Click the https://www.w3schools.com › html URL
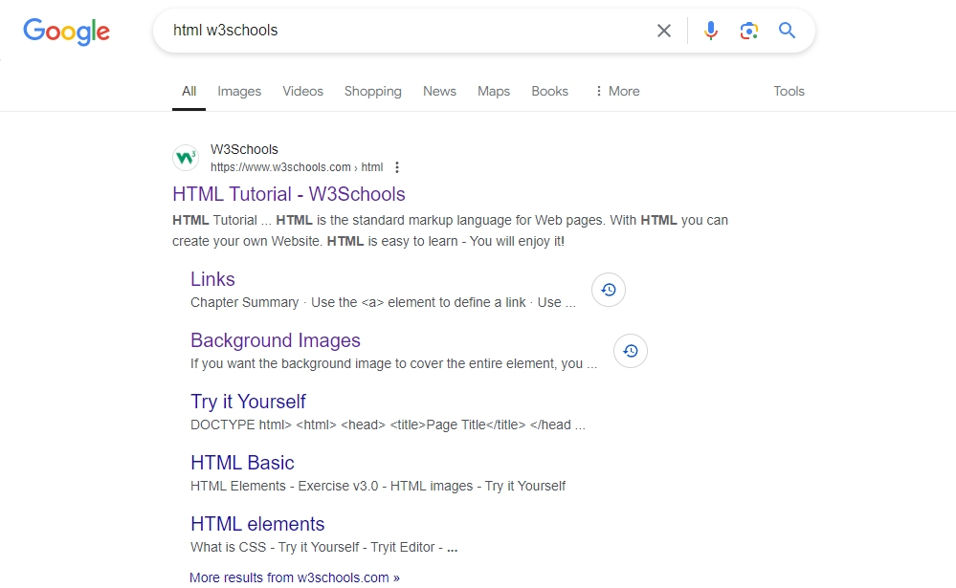 pos(297,167)
